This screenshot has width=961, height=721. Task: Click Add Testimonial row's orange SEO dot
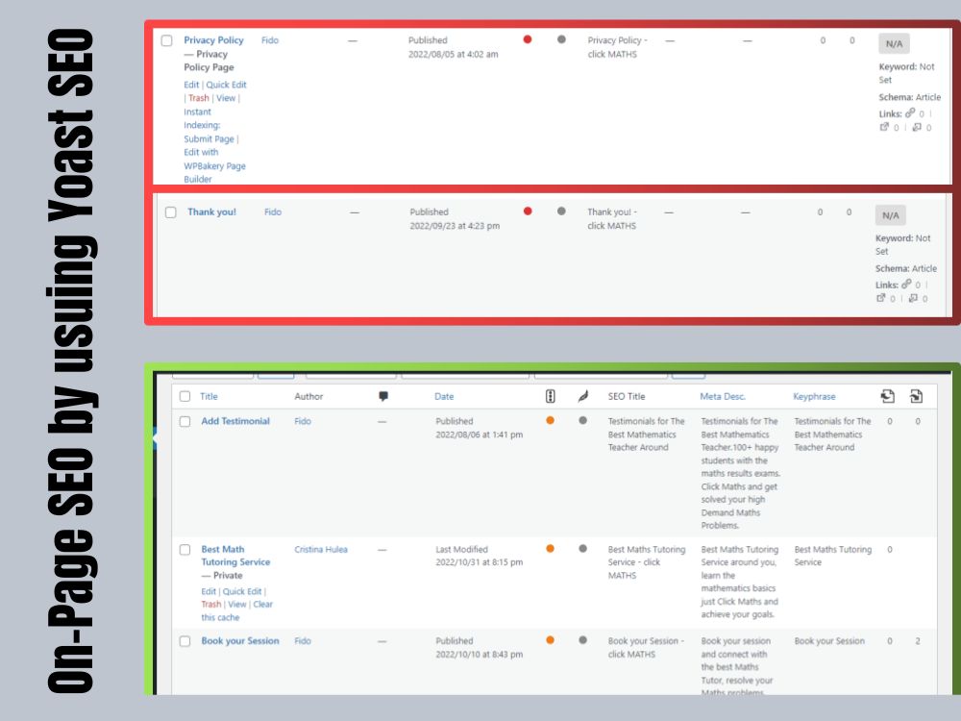[551, 420]
